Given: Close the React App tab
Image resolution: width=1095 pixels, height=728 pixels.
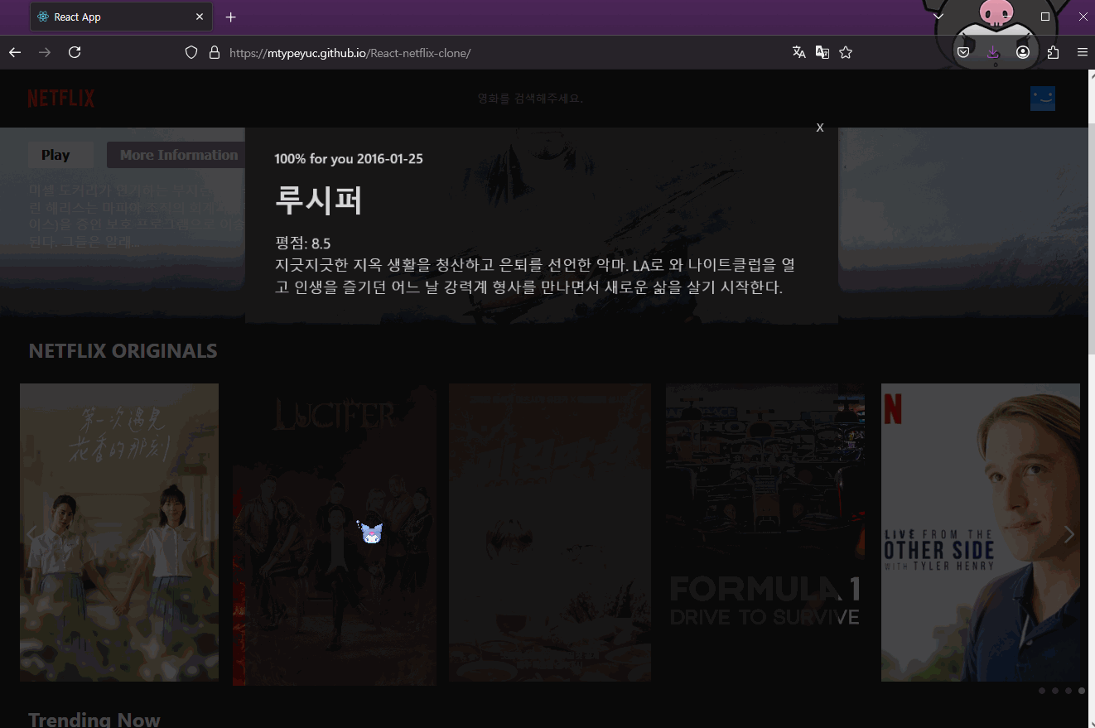Looking at the screenshot, I should pos(200,17).
